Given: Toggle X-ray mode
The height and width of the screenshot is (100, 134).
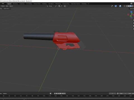Looking at the screenshot, I should pos(125,6).
